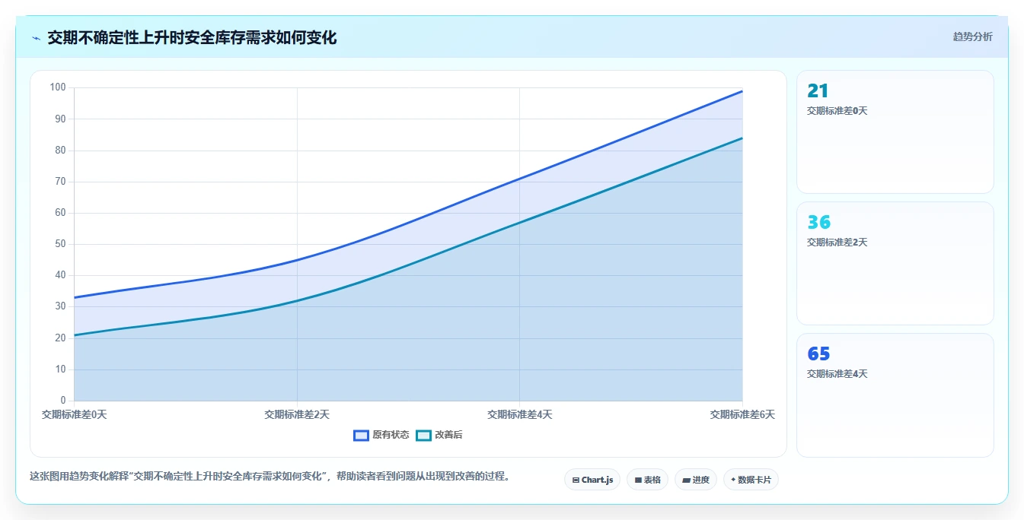This screenshot has height=520, width=1024.
Task: Click the y-axis value 70
Action: (x=60, y=182)
